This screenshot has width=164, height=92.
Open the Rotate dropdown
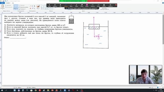22,9
